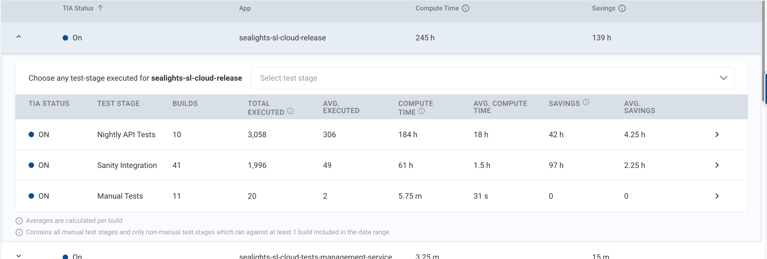767x259 pixels.
Task: Click the Manual Tests ON status dot
Action: pyautogui.click(x=31, y=196)
